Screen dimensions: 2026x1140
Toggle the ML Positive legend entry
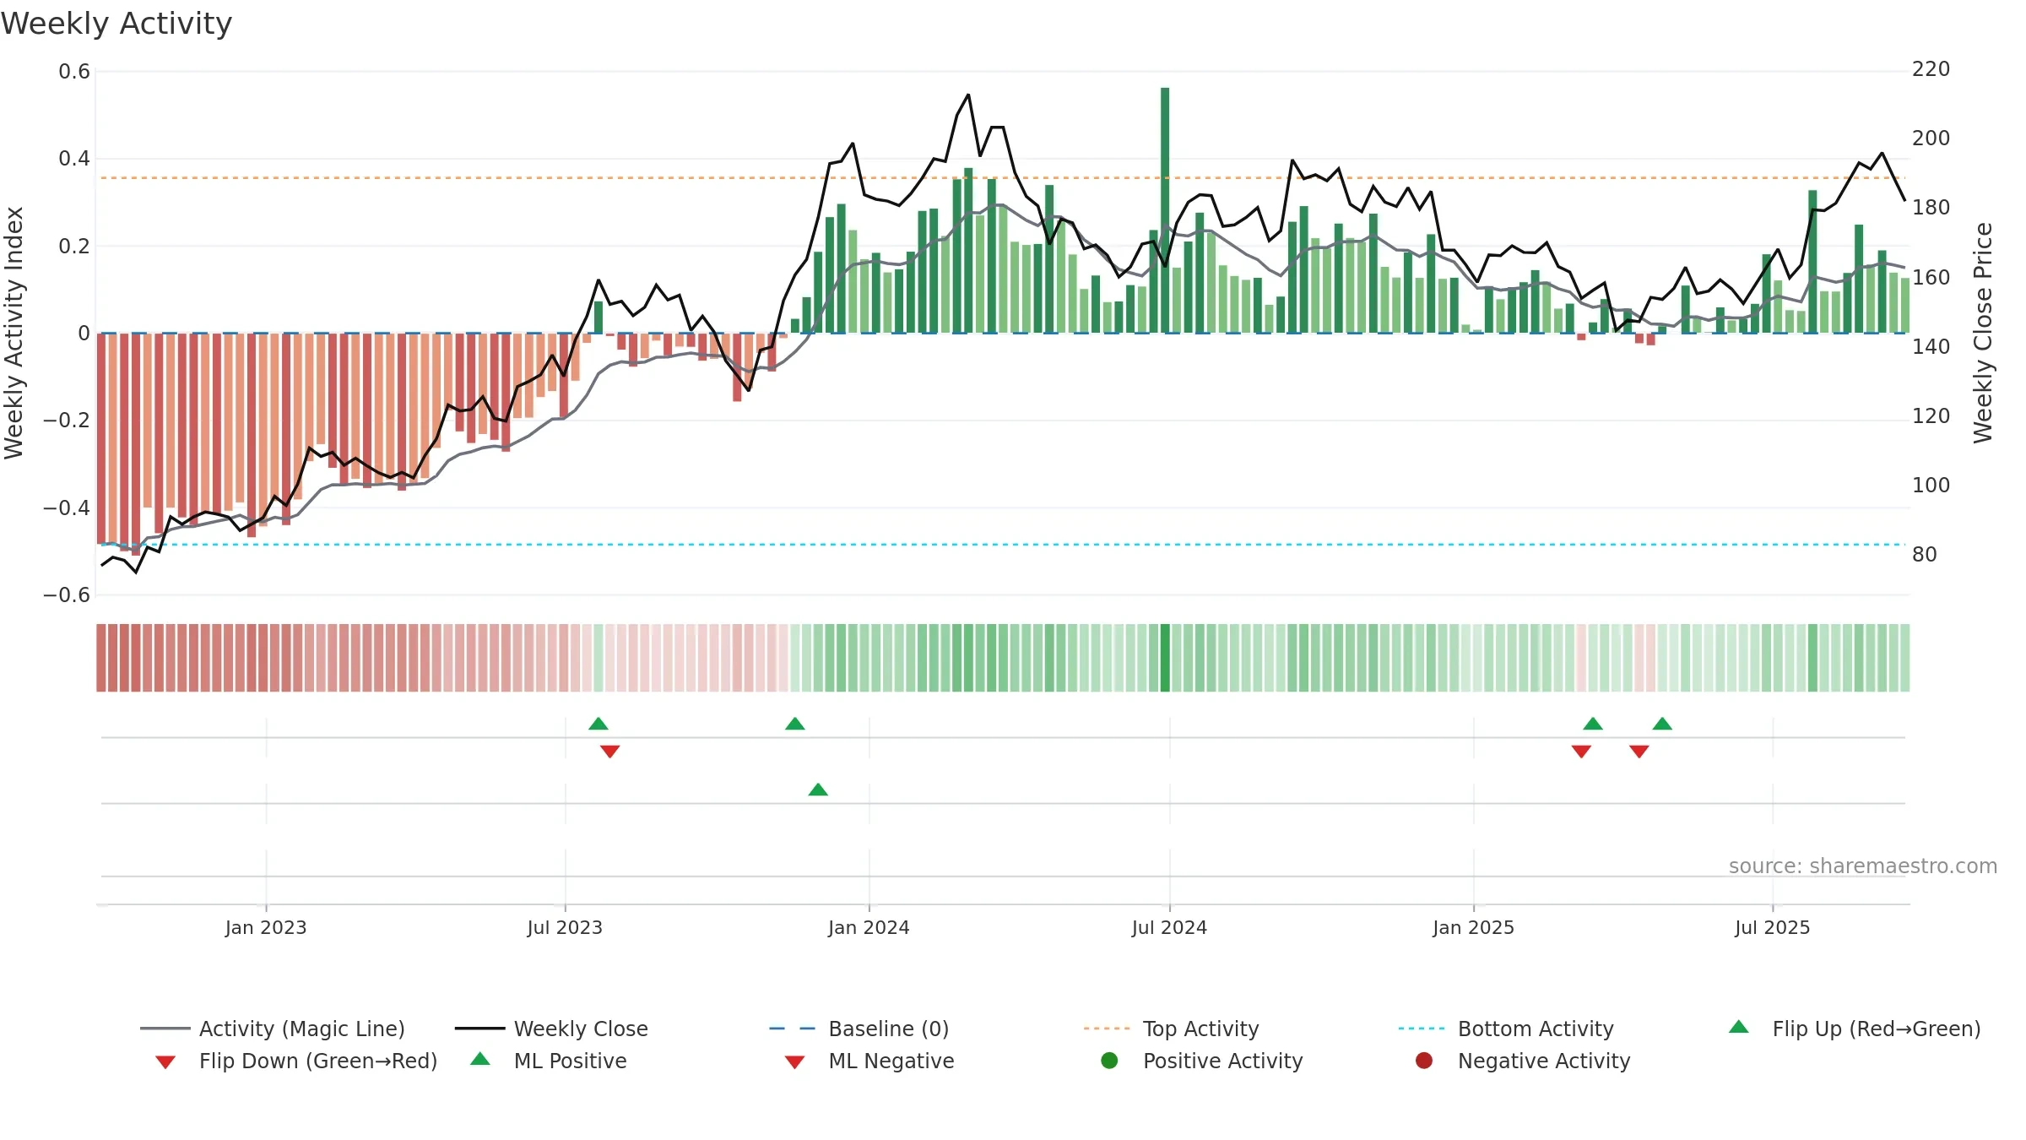(549, 1061)
